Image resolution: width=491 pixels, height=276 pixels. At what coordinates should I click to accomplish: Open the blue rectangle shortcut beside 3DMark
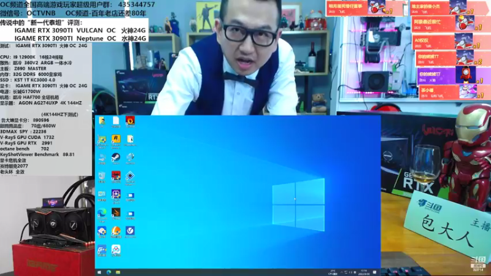[x=130, y=215]
